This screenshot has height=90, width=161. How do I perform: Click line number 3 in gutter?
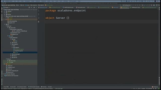point(38,18)
